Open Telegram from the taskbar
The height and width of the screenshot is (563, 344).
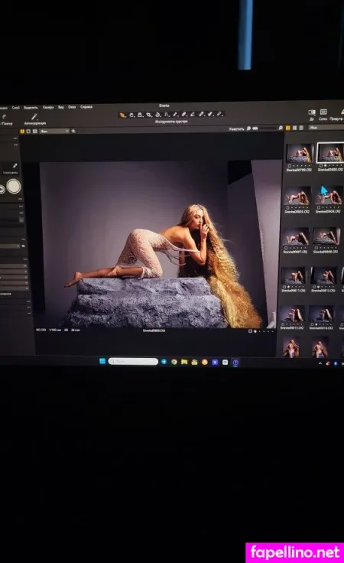pyautogui.click(x=164, y=362)
